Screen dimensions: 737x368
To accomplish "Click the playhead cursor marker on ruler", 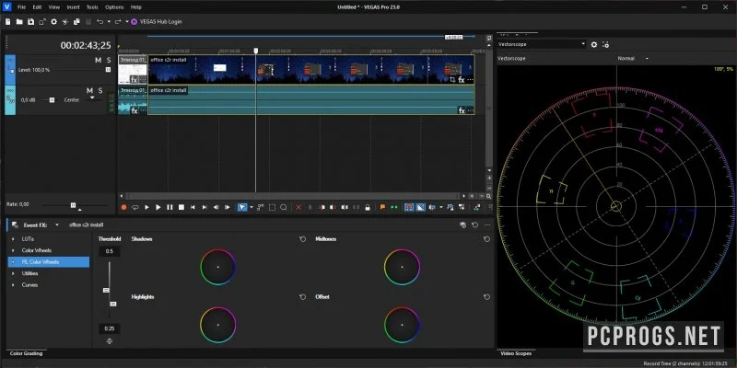I will click(x=256, y=51).
